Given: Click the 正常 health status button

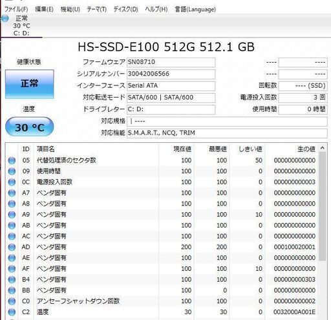Looking at the screenshot, I should click(x=30, y=84).
